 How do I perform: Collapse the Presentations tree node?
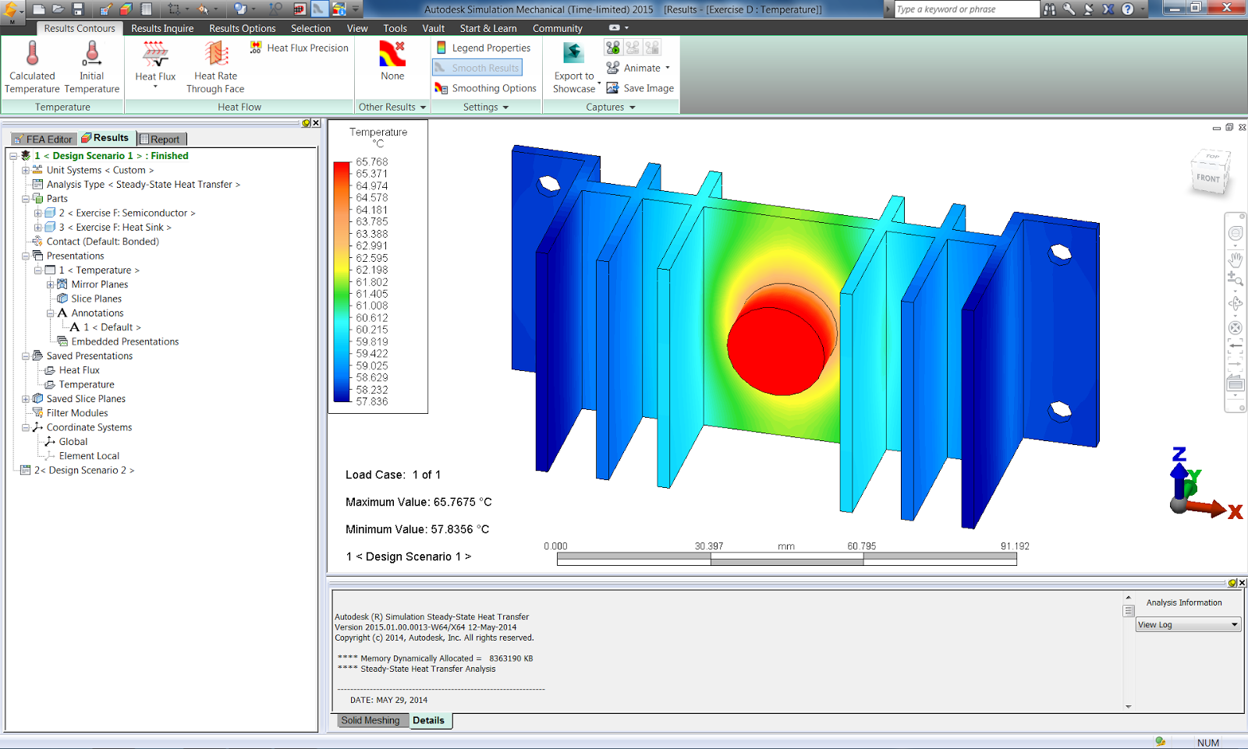(26, 256)
